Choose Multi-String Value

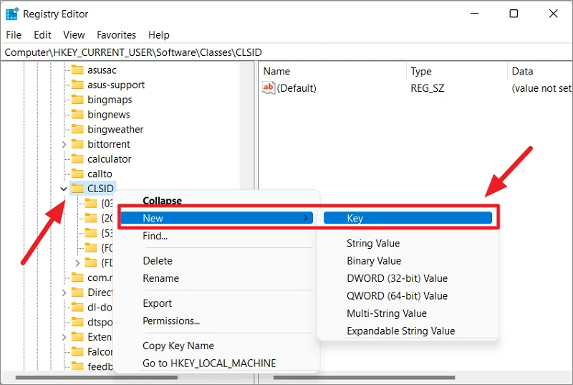[x=387, y=313]
